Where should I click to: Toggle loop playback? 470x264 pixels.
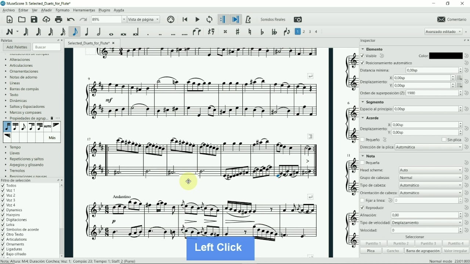coord(209,19)
